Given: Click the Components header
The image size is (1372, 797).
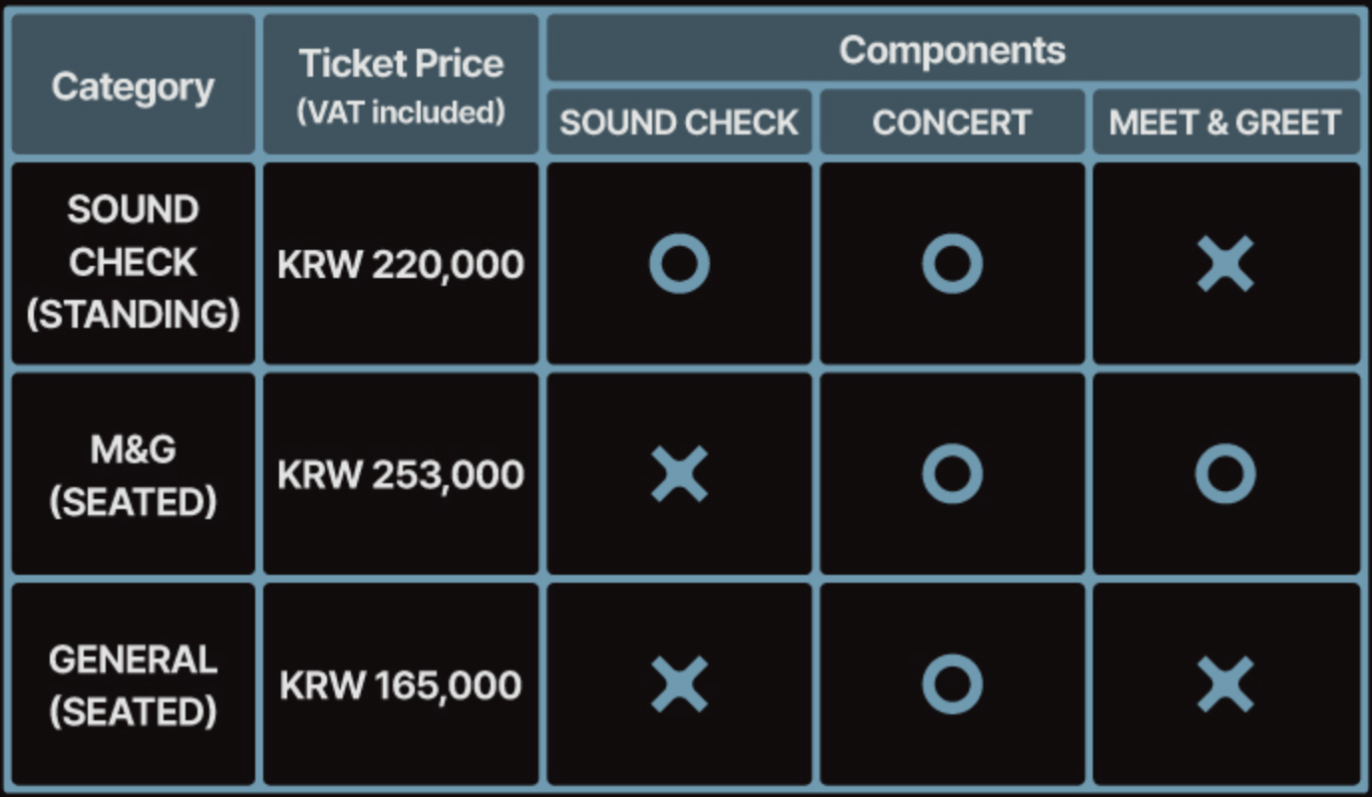Looking at the screenshot, I should (952, 50).
